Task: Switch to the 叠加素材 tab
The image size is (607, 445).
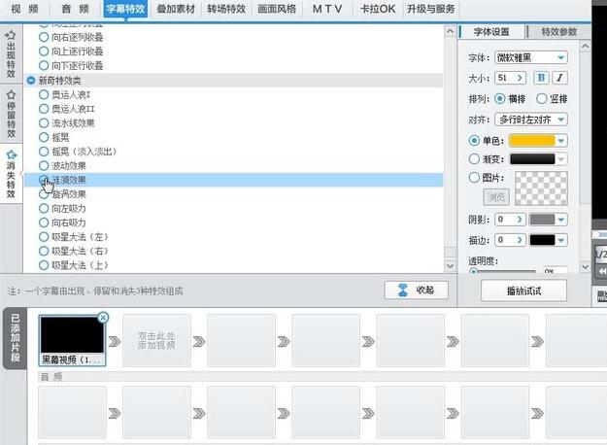Action: tap(177, 9)
